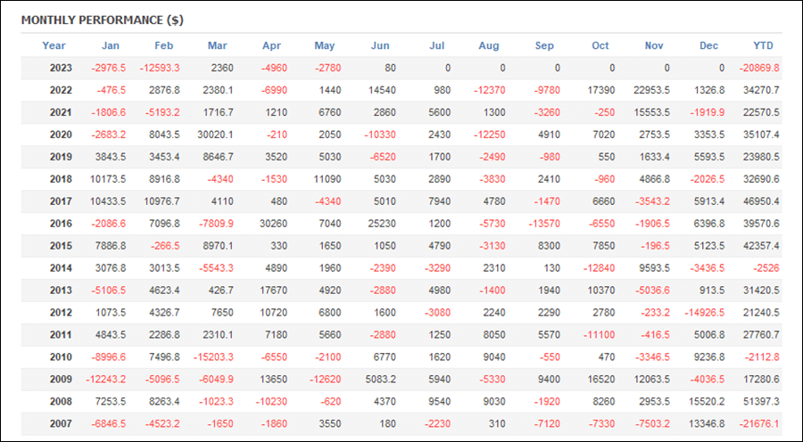Click the 2020 March value 30020.1
The height and width of the screenshot is (442, 803).
coord(215,135)
